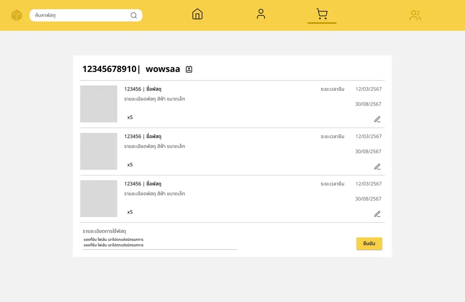Click second item's 12/03/2567 start date
The width and height of the screenshot is (465, 302).
tap(368, 137)
